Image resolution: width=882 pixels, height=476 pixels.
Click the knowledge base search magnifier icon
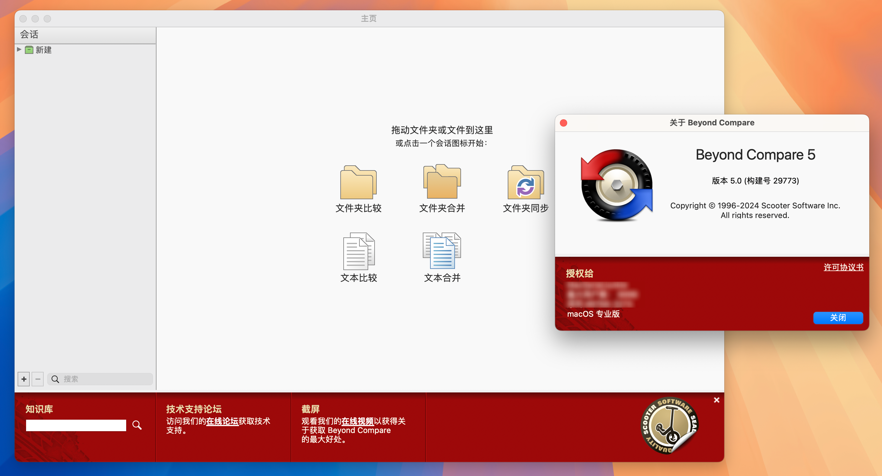pos(137,425)
